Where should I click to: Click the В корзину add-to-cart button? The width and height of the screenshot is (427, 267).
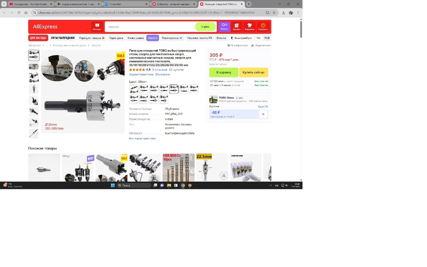point(224,72)
